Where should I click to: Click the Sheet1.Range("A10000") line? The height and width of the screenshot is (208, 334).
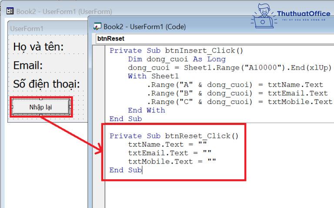point(230,67)
